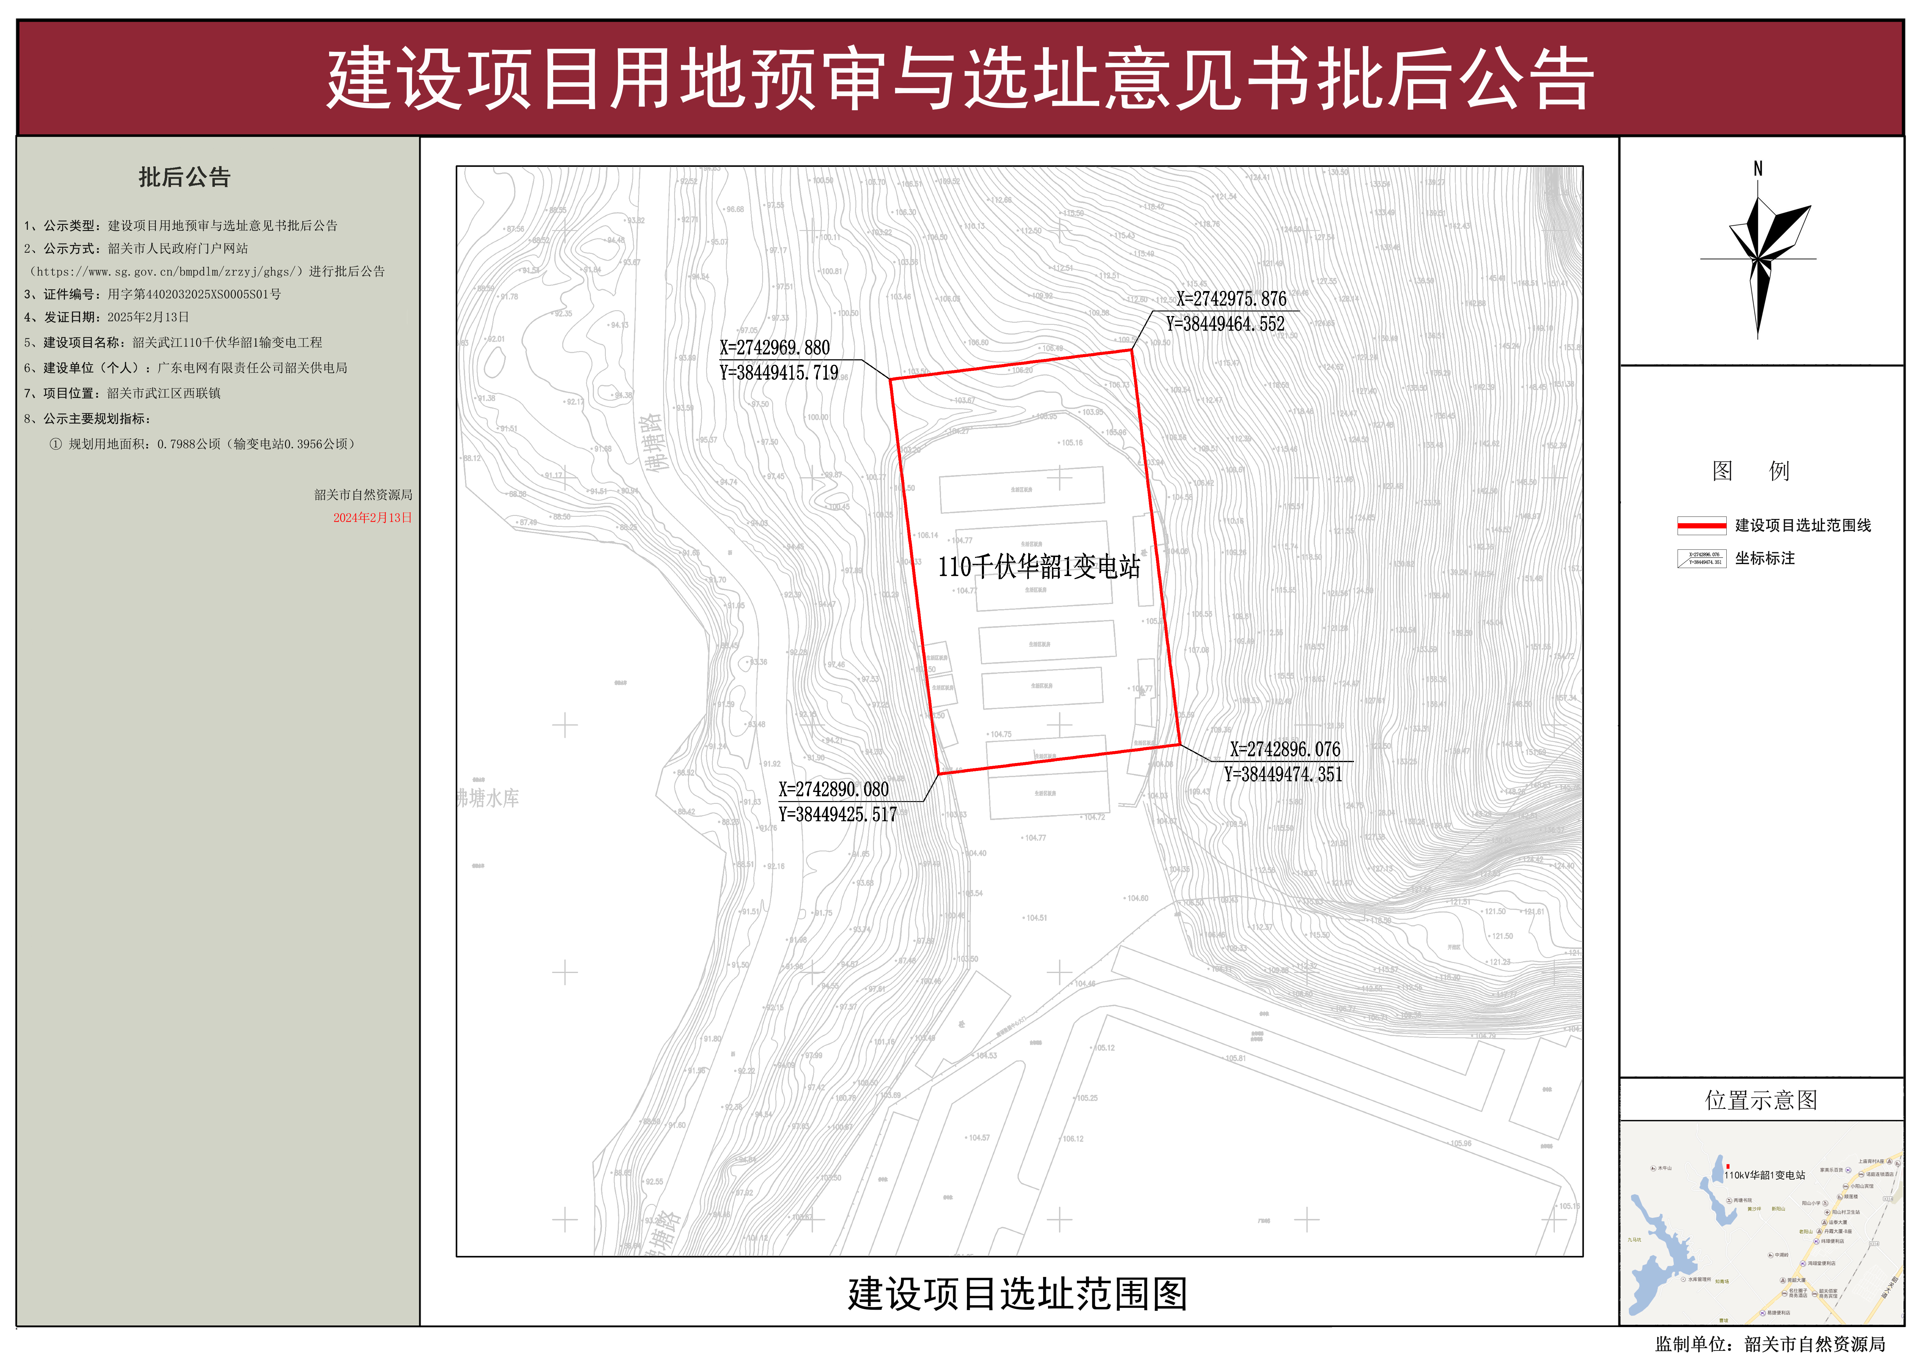Viewport: 1922px width, 1360px height.
Task: Click the 建设项目选址范围线 legend label
Action: coord(1803,526)
